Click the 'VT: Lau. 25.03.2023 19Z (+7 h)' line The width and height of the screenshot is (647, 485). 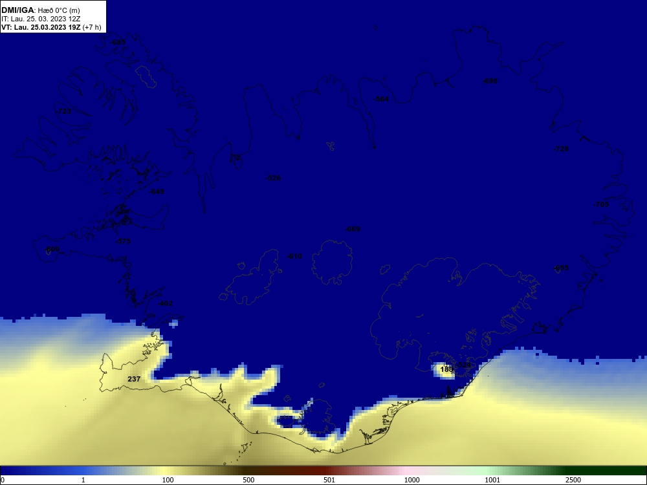coord(51,27)
